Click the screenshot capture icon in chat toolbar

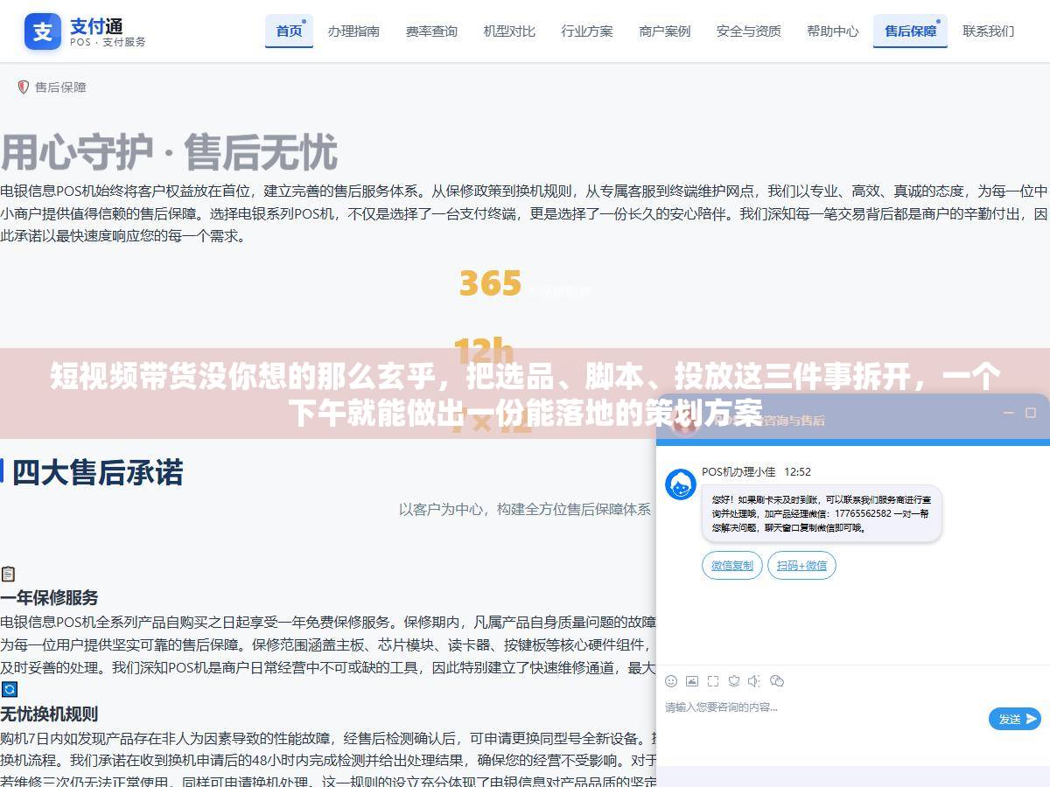click(x=713, y=681)
